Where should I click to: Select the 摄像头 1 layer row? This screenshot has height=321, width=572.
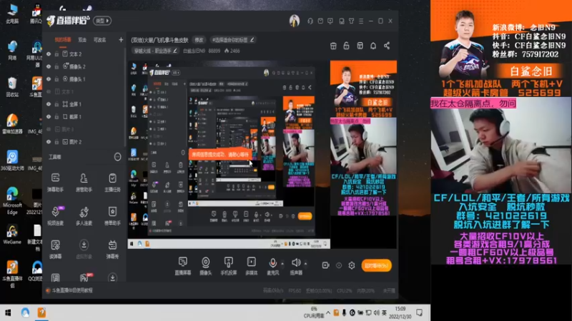tap(84, 79)
